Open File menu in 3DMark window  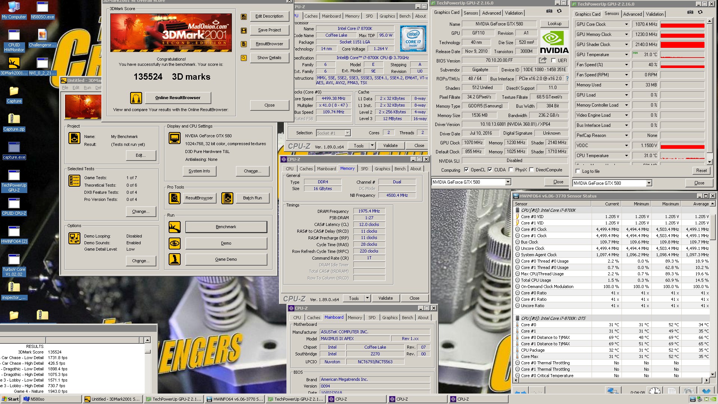(65, 88)
